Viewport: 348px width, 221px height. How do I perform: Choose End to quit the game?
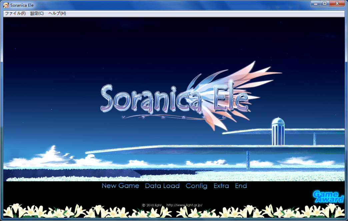[241, 186]
